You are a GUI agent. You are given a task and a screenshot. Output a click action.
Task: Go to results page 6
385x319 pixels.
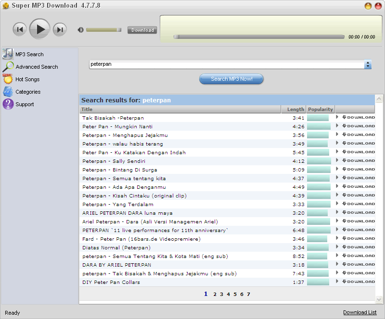point(242,294)
